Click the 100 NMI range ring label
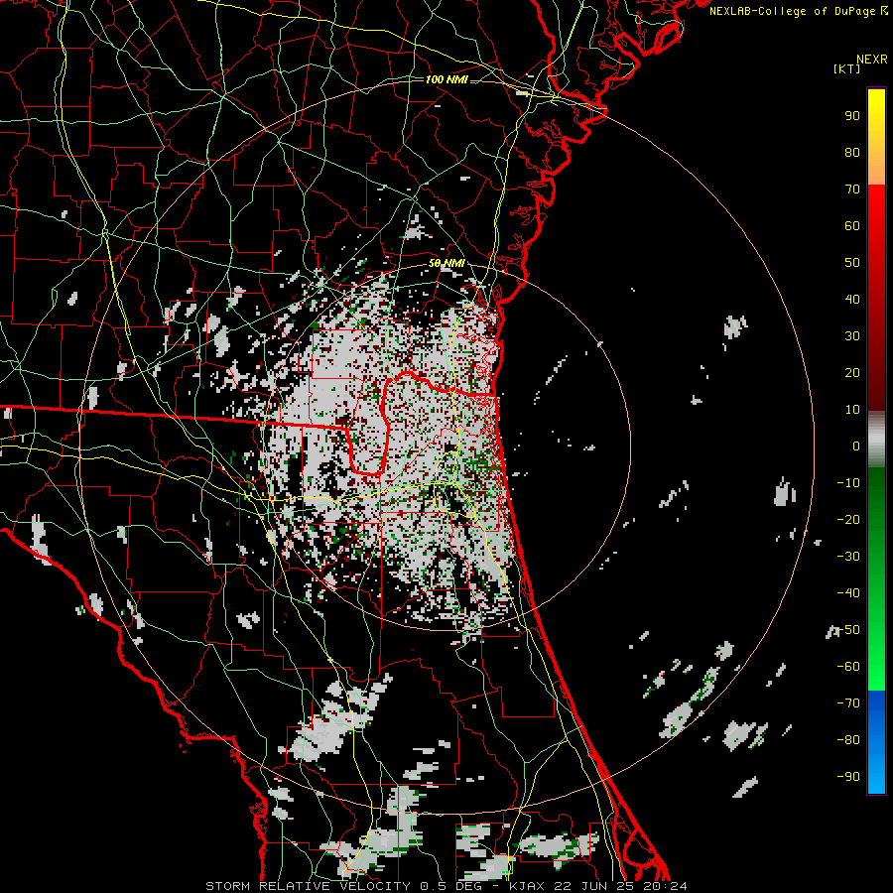This screenshot has width=893, height=893. pos(446,79)
